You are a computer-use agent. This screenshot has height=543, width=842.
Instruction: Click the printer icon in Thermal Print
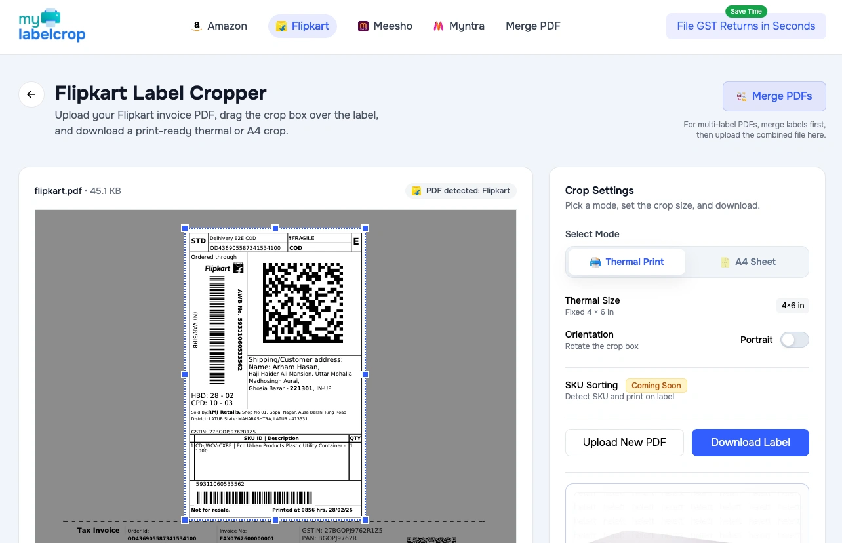595,262
